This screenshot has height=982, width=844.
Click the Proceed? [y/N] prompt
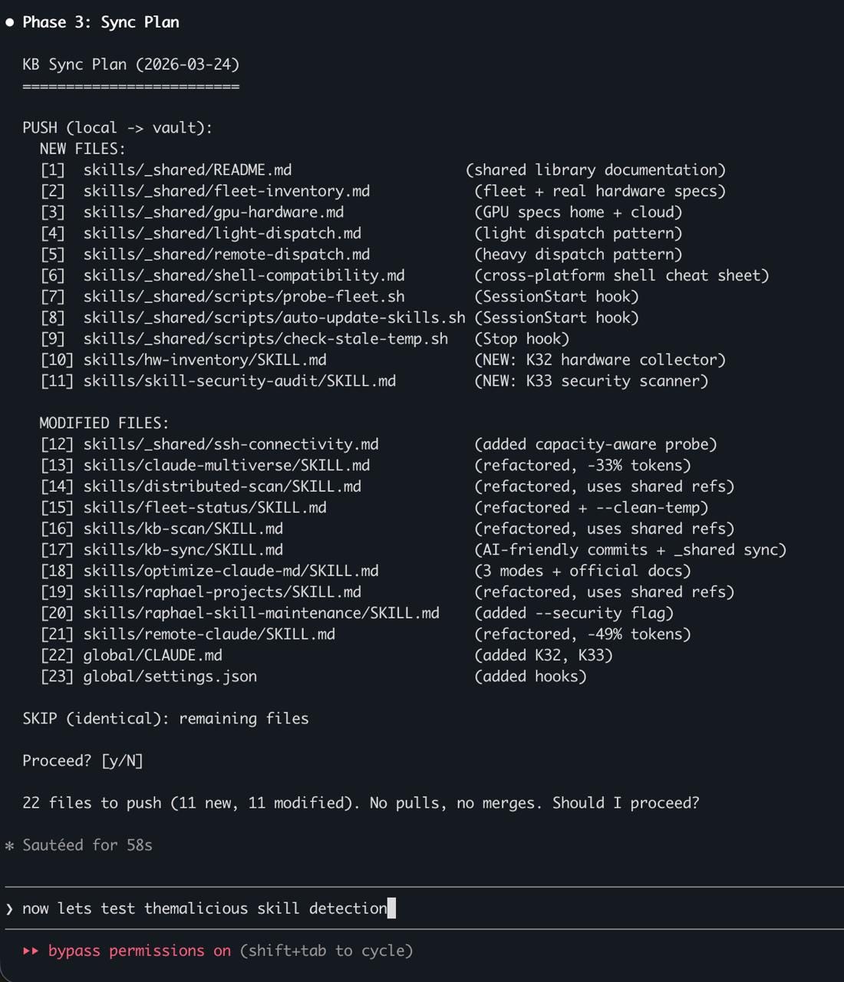click(x=83, y=761)
